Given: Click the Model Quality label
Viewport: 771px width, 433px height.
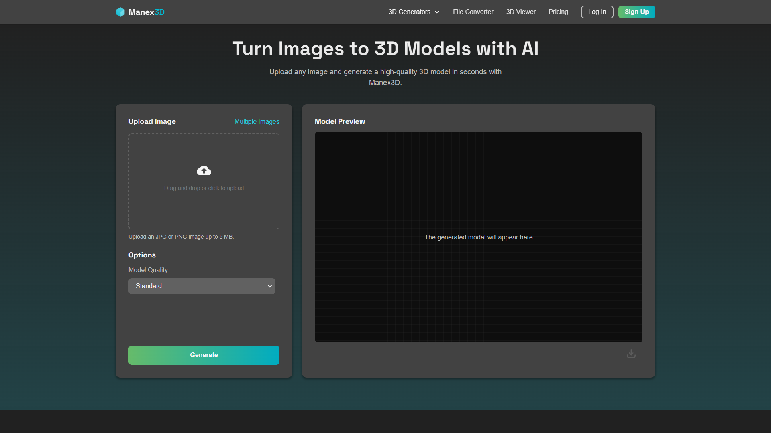Looking at the screenshot, I should coord(148,270).
